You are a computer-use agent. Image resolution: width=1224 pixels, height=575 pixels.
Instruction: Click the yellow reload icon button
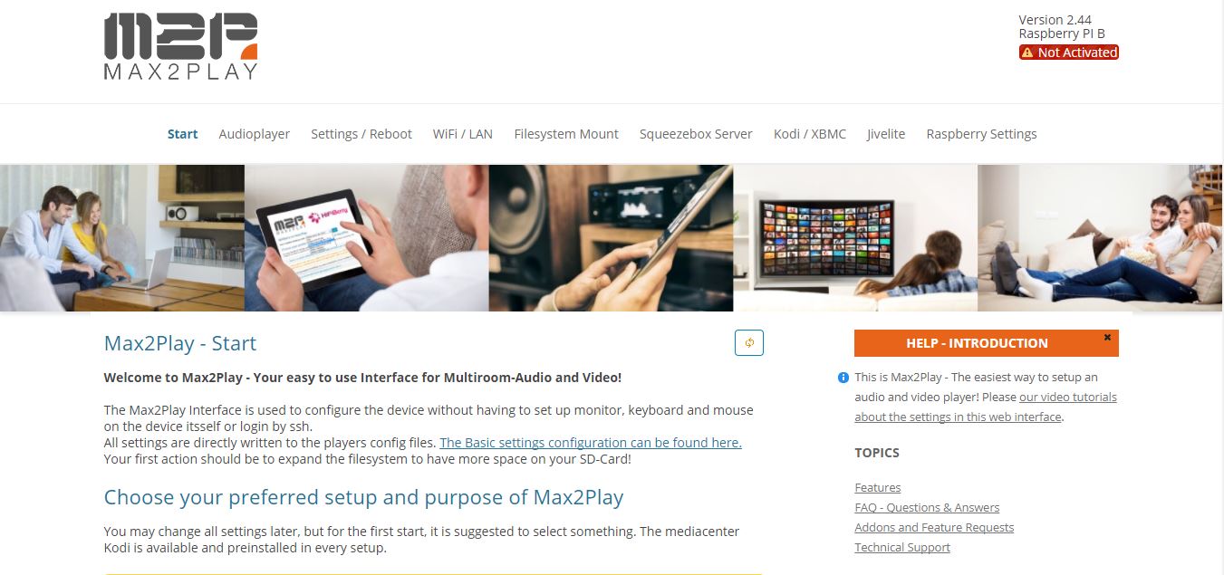coord(749,342)
